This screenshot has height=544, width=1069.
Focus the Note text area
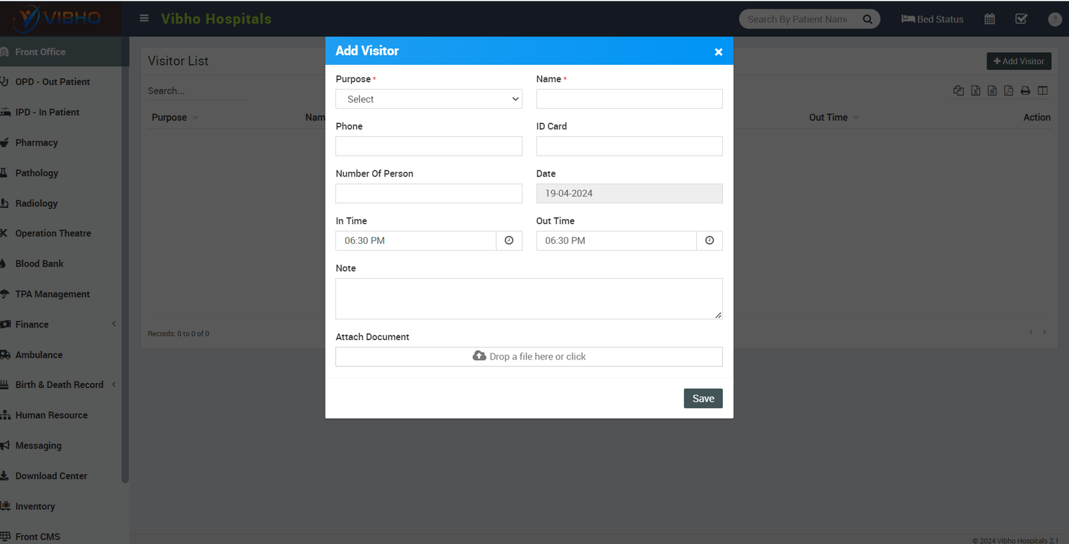[528, 298]
